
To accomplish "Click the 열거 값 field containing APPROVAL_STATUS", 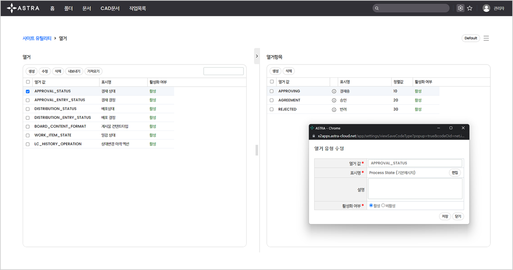I will [x=415, y=163].
